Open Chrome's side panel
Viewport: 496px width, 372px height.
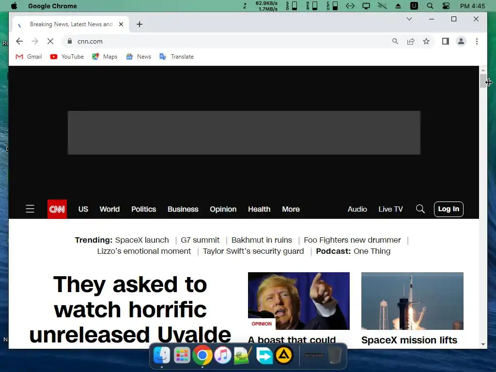click(x=446, y=41)
